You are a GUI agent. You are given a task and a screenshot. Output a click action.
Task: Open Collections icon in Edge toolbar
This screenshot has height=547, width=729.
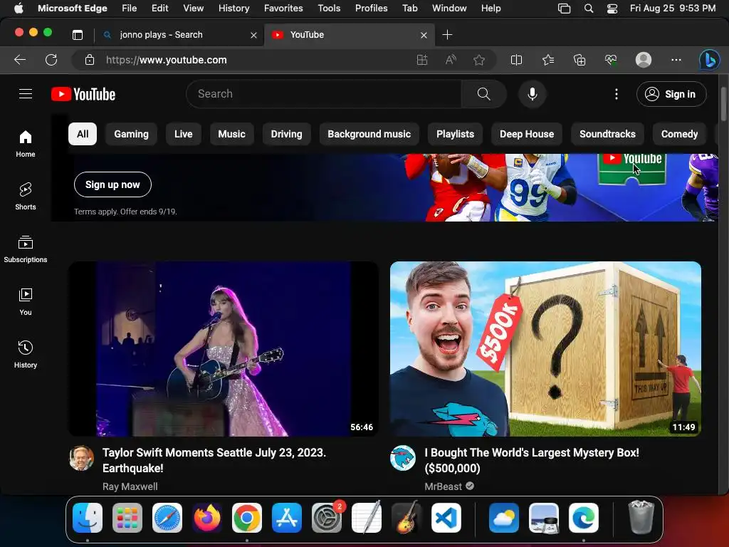click(579, 60)
